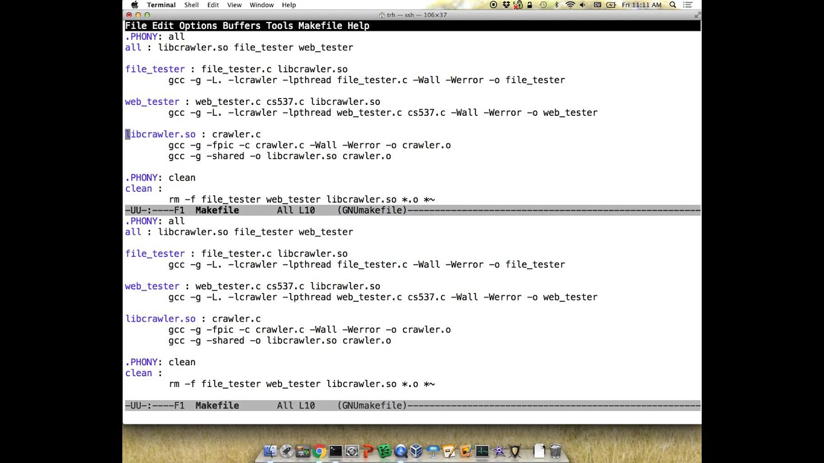Viewport: 824px width, 463px height.
Task: Open the shield app in the Dock
Action: pyautogui.click(x=514, y=451)
